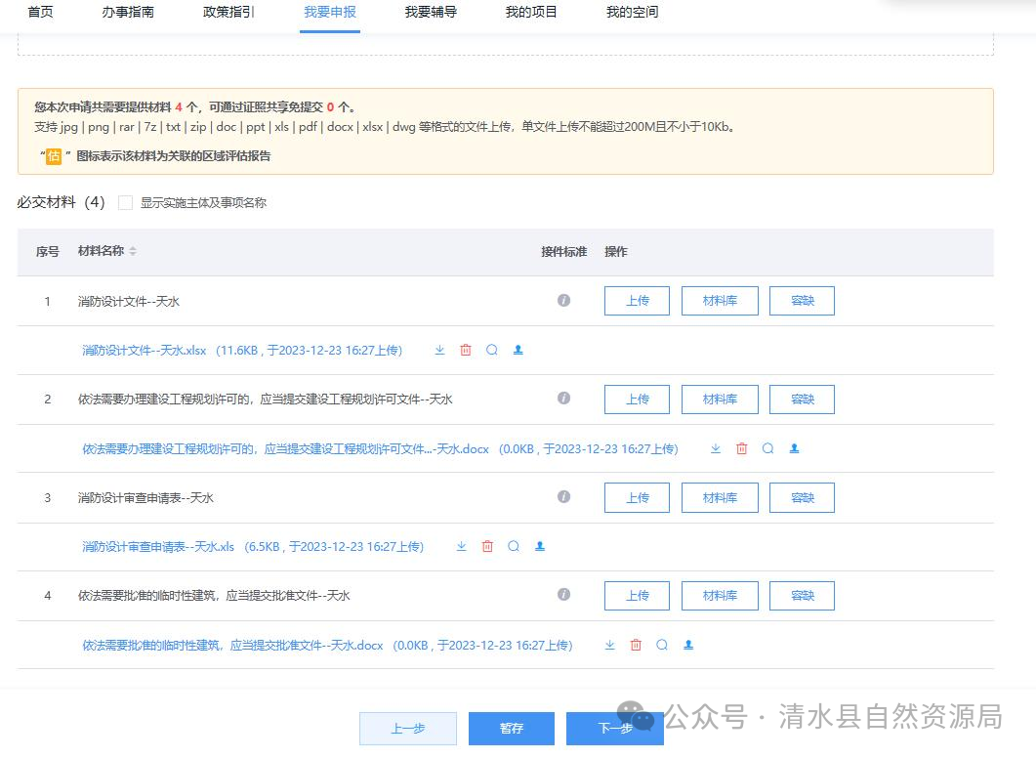The image size is (1036, 758).
Task: Click the stamp icon beside 消防设计文件--天水.xlsx
Action: point(518,350)
